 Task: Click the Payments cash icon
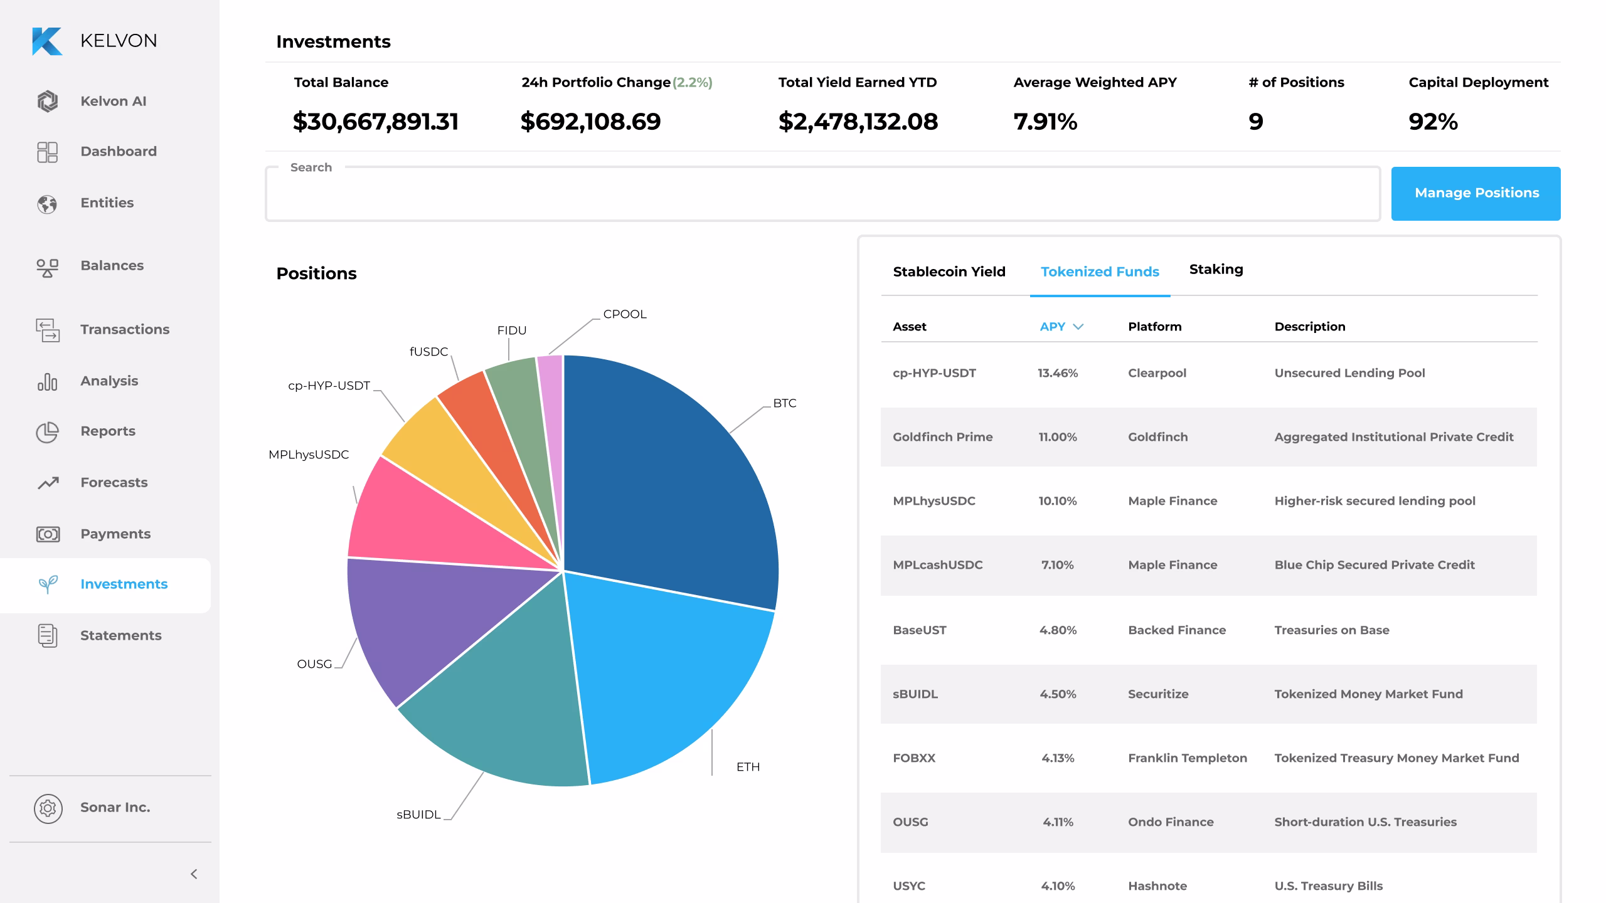48,534
